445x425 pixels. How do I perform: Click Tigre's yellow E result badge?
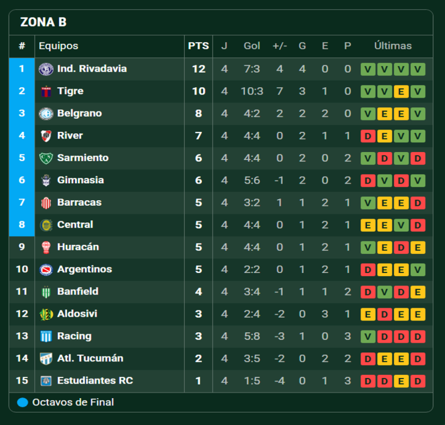pyautogui.click(x=400, y=92)
